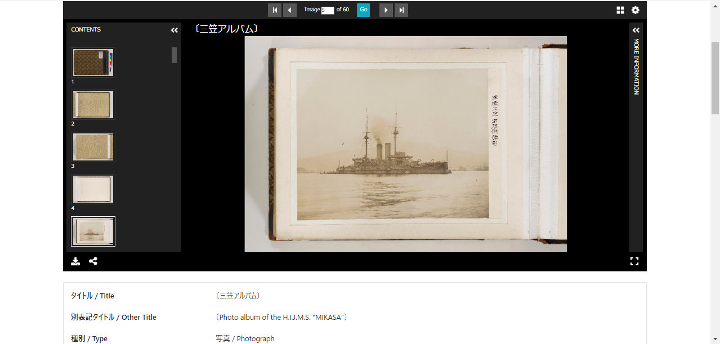Select thumbnail number 4

click(93, 189)
